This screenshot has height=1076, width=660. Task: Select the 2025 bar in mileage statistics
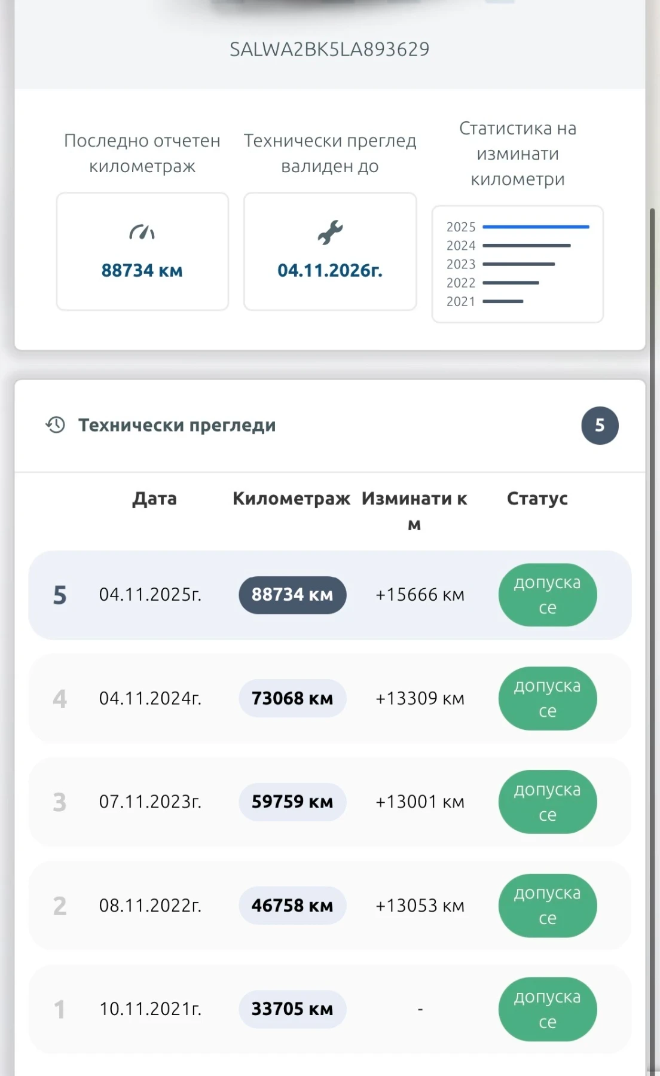click(536, 227)
